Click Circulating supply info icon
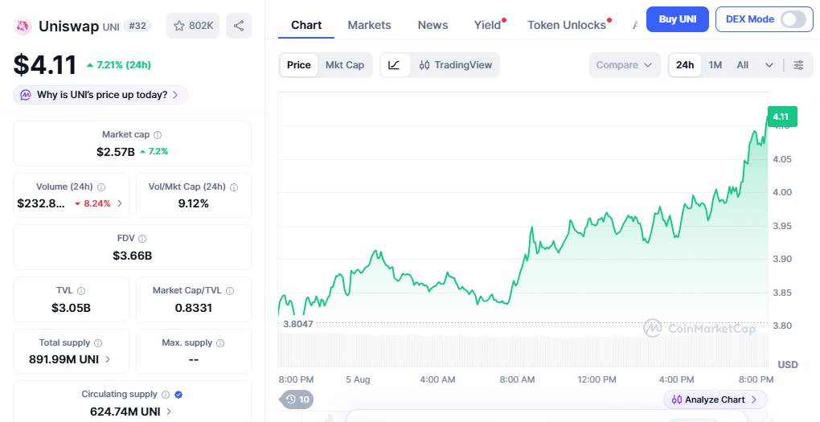Image resolution: width=820 pixels, height=422 pixels. point(166,395)
